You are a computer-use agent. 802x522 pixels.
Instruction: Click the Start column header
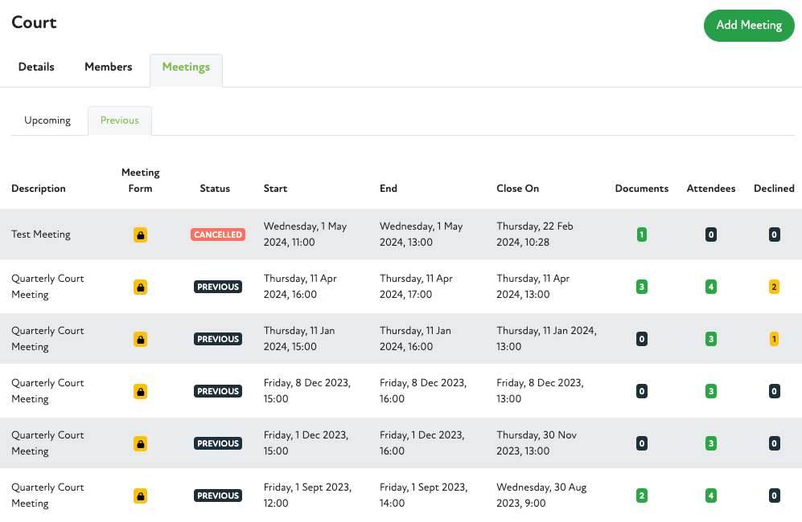pos(275,189)
